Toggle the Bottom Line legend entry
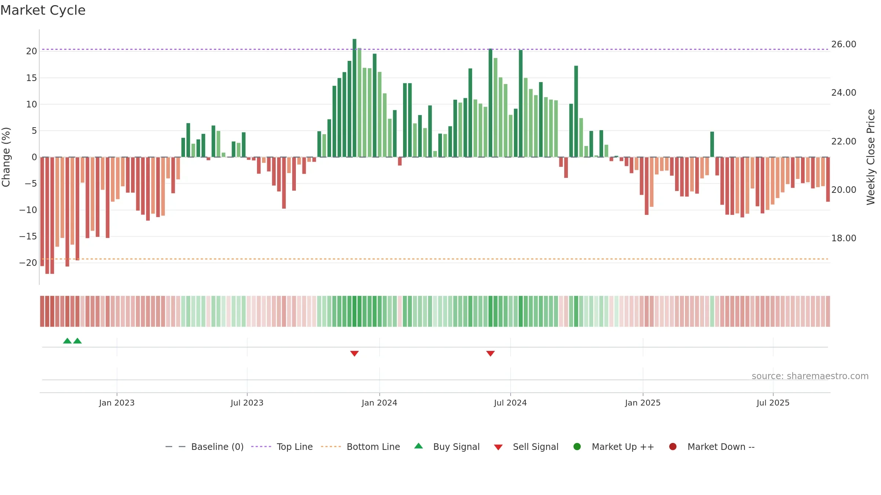 point(360,447)
